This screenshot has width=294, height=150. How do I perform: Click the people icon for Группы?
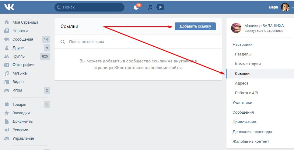point(7,56)
